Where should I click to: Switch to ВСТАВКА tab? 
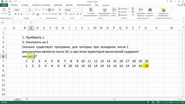point(25,5)
